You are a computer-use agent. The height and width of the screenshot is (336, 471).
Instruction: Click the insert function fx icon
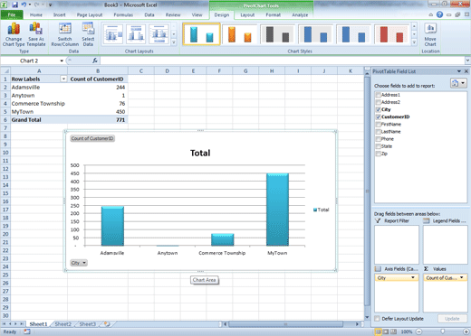point(95,61)
